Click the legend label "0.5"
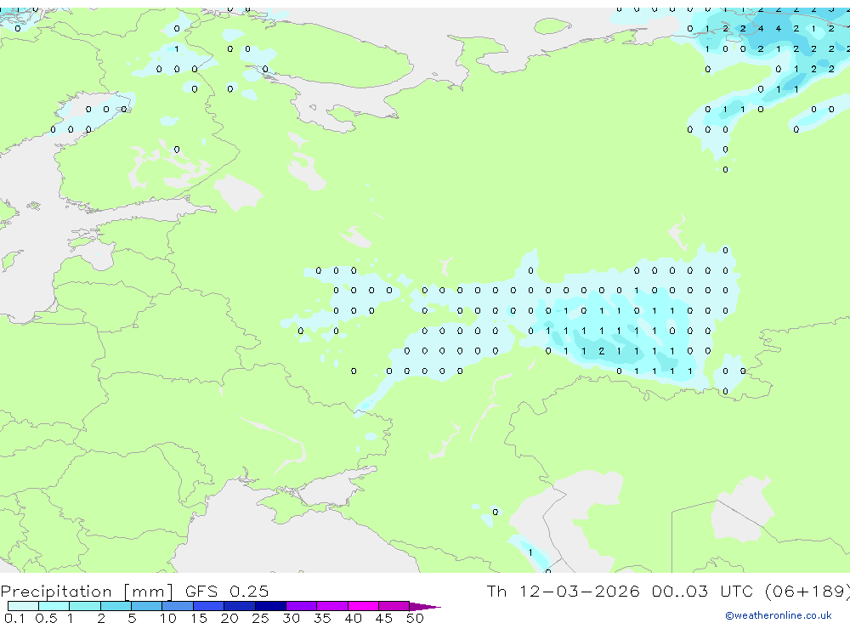The width and height of the screenshot is (850, 623). (46, 618)
